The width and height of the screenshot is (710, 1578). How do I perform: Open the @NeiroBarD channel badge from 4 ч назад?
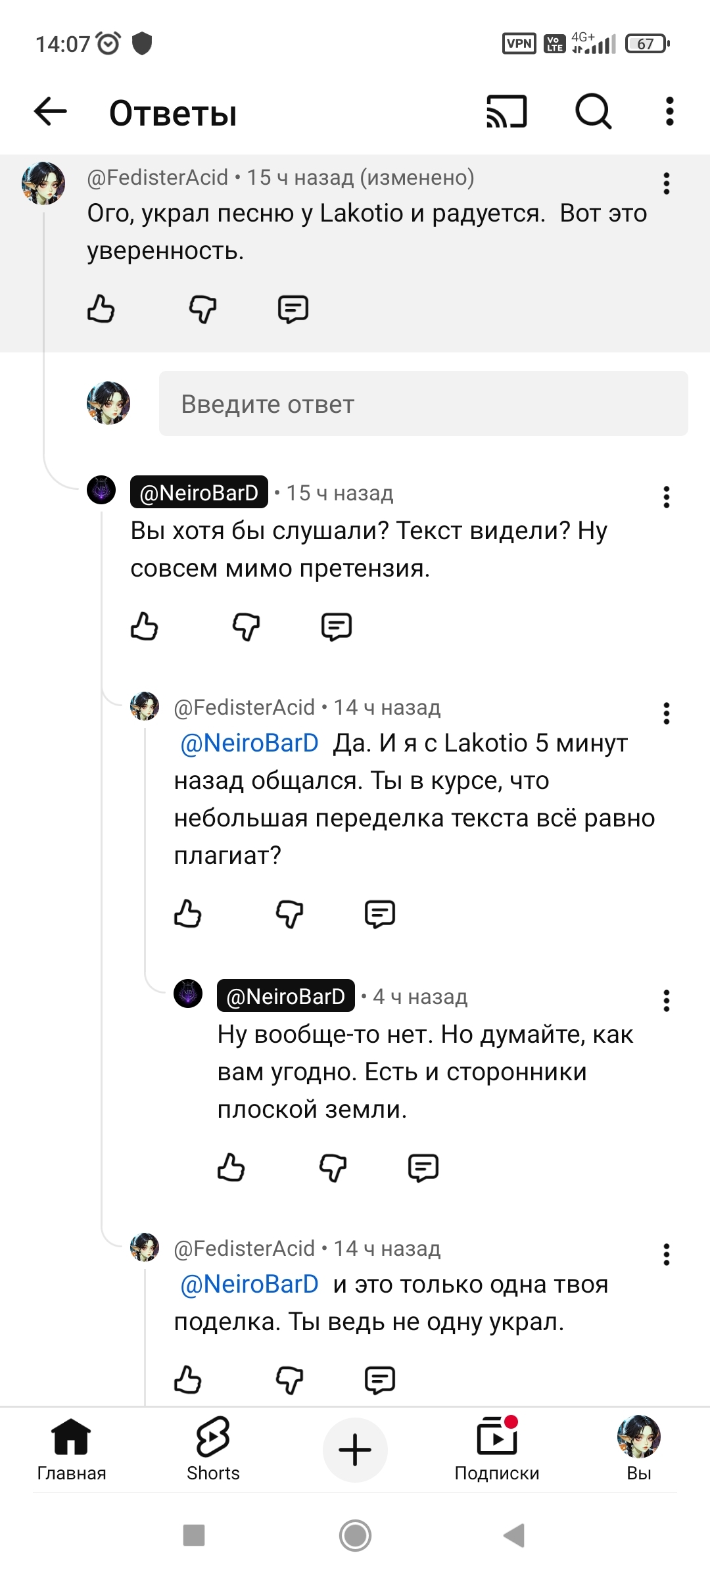(285, 996)
